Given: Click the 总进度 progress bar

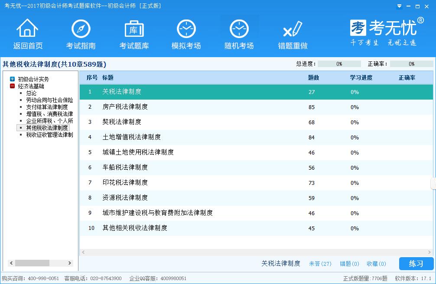Looking at the screenshot, I should tap(339, 64).
